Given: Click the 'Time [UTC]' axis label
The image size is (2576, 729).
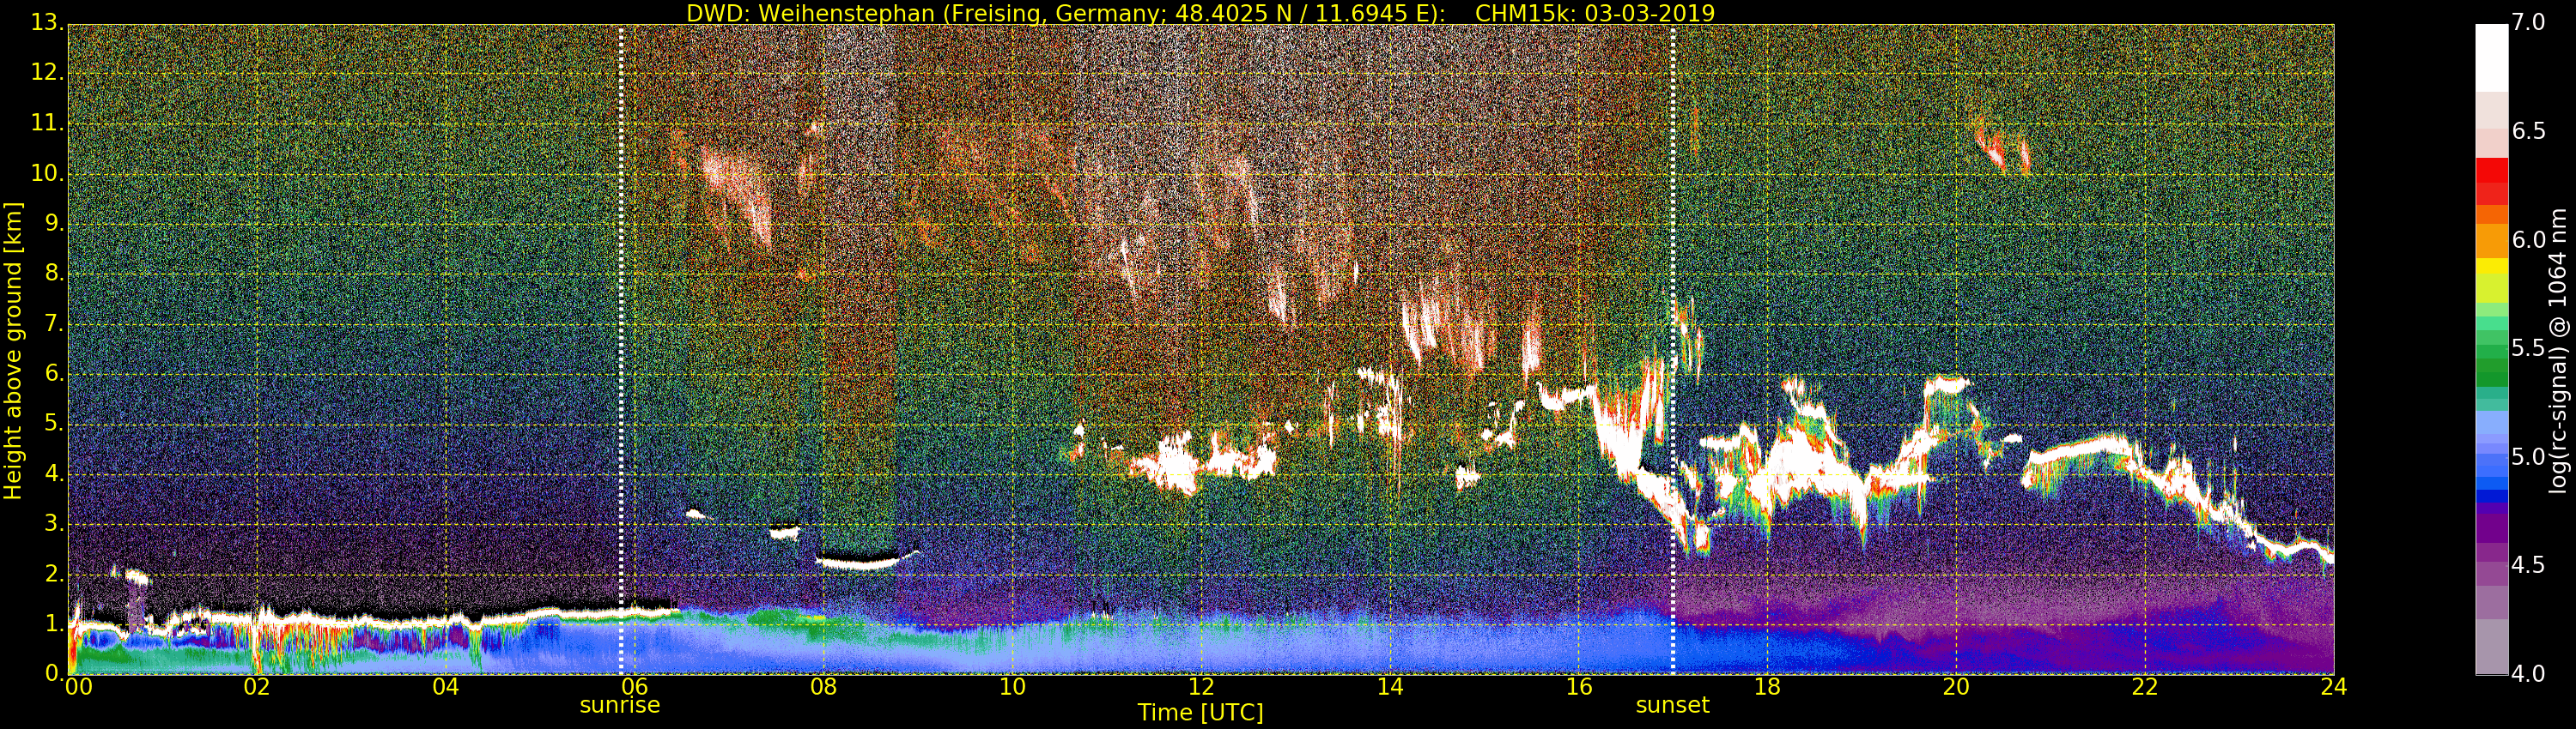Looking at the screenshot, I should pyautogui.click(x=1200, y=713).
